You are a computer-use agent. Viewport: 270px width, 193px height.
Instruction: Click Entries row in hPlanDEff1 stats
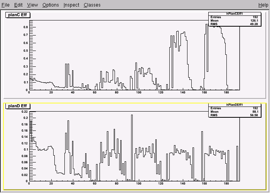[x=235, y=108]
